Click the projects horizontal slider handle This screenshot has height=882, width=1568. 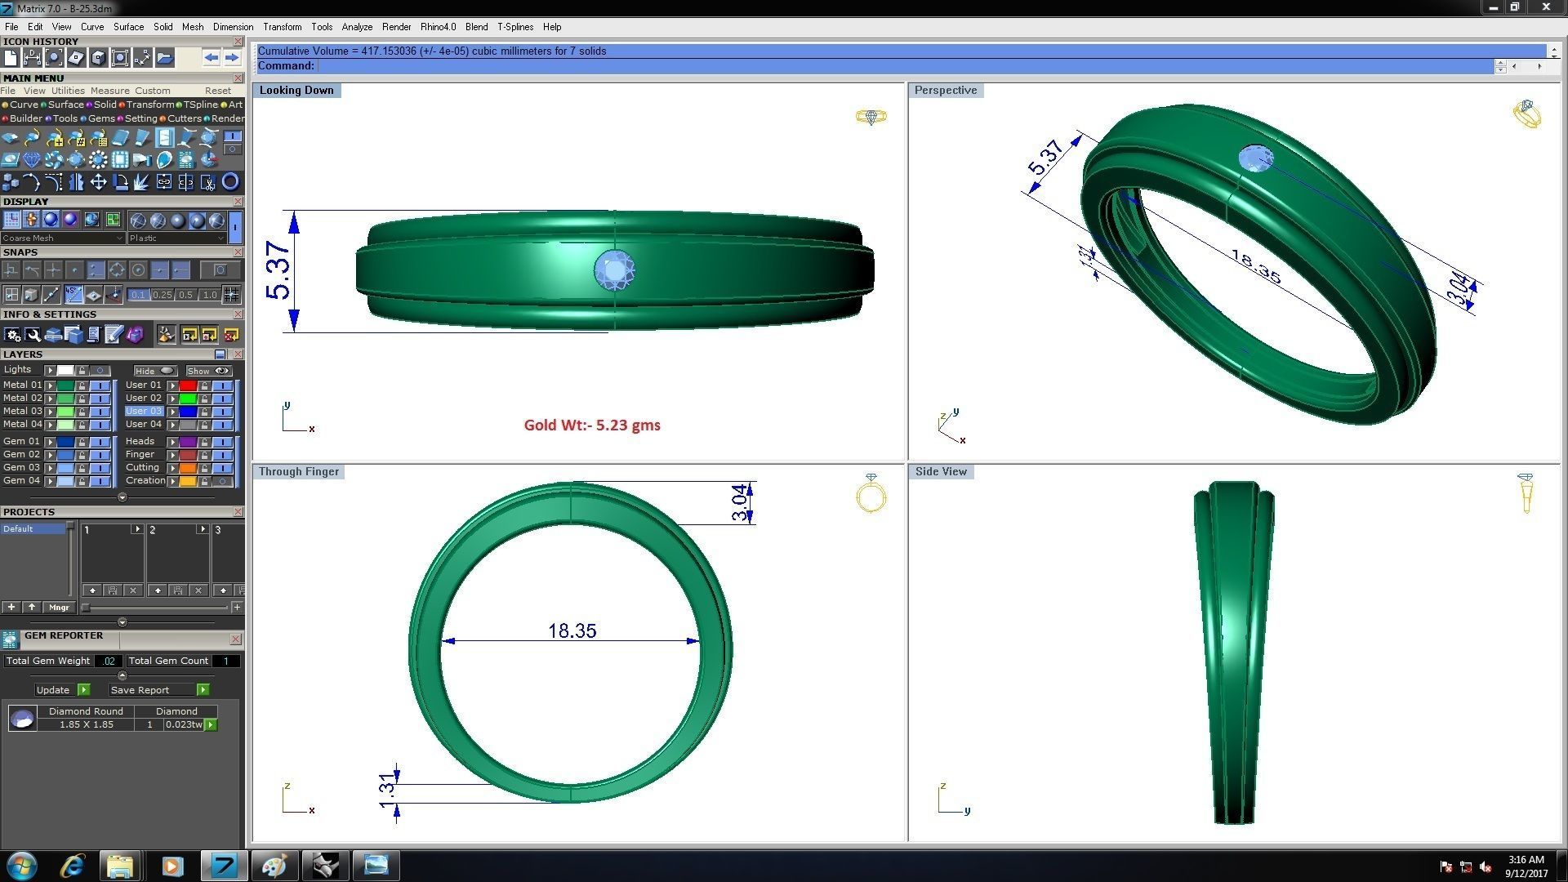point(86,608)
